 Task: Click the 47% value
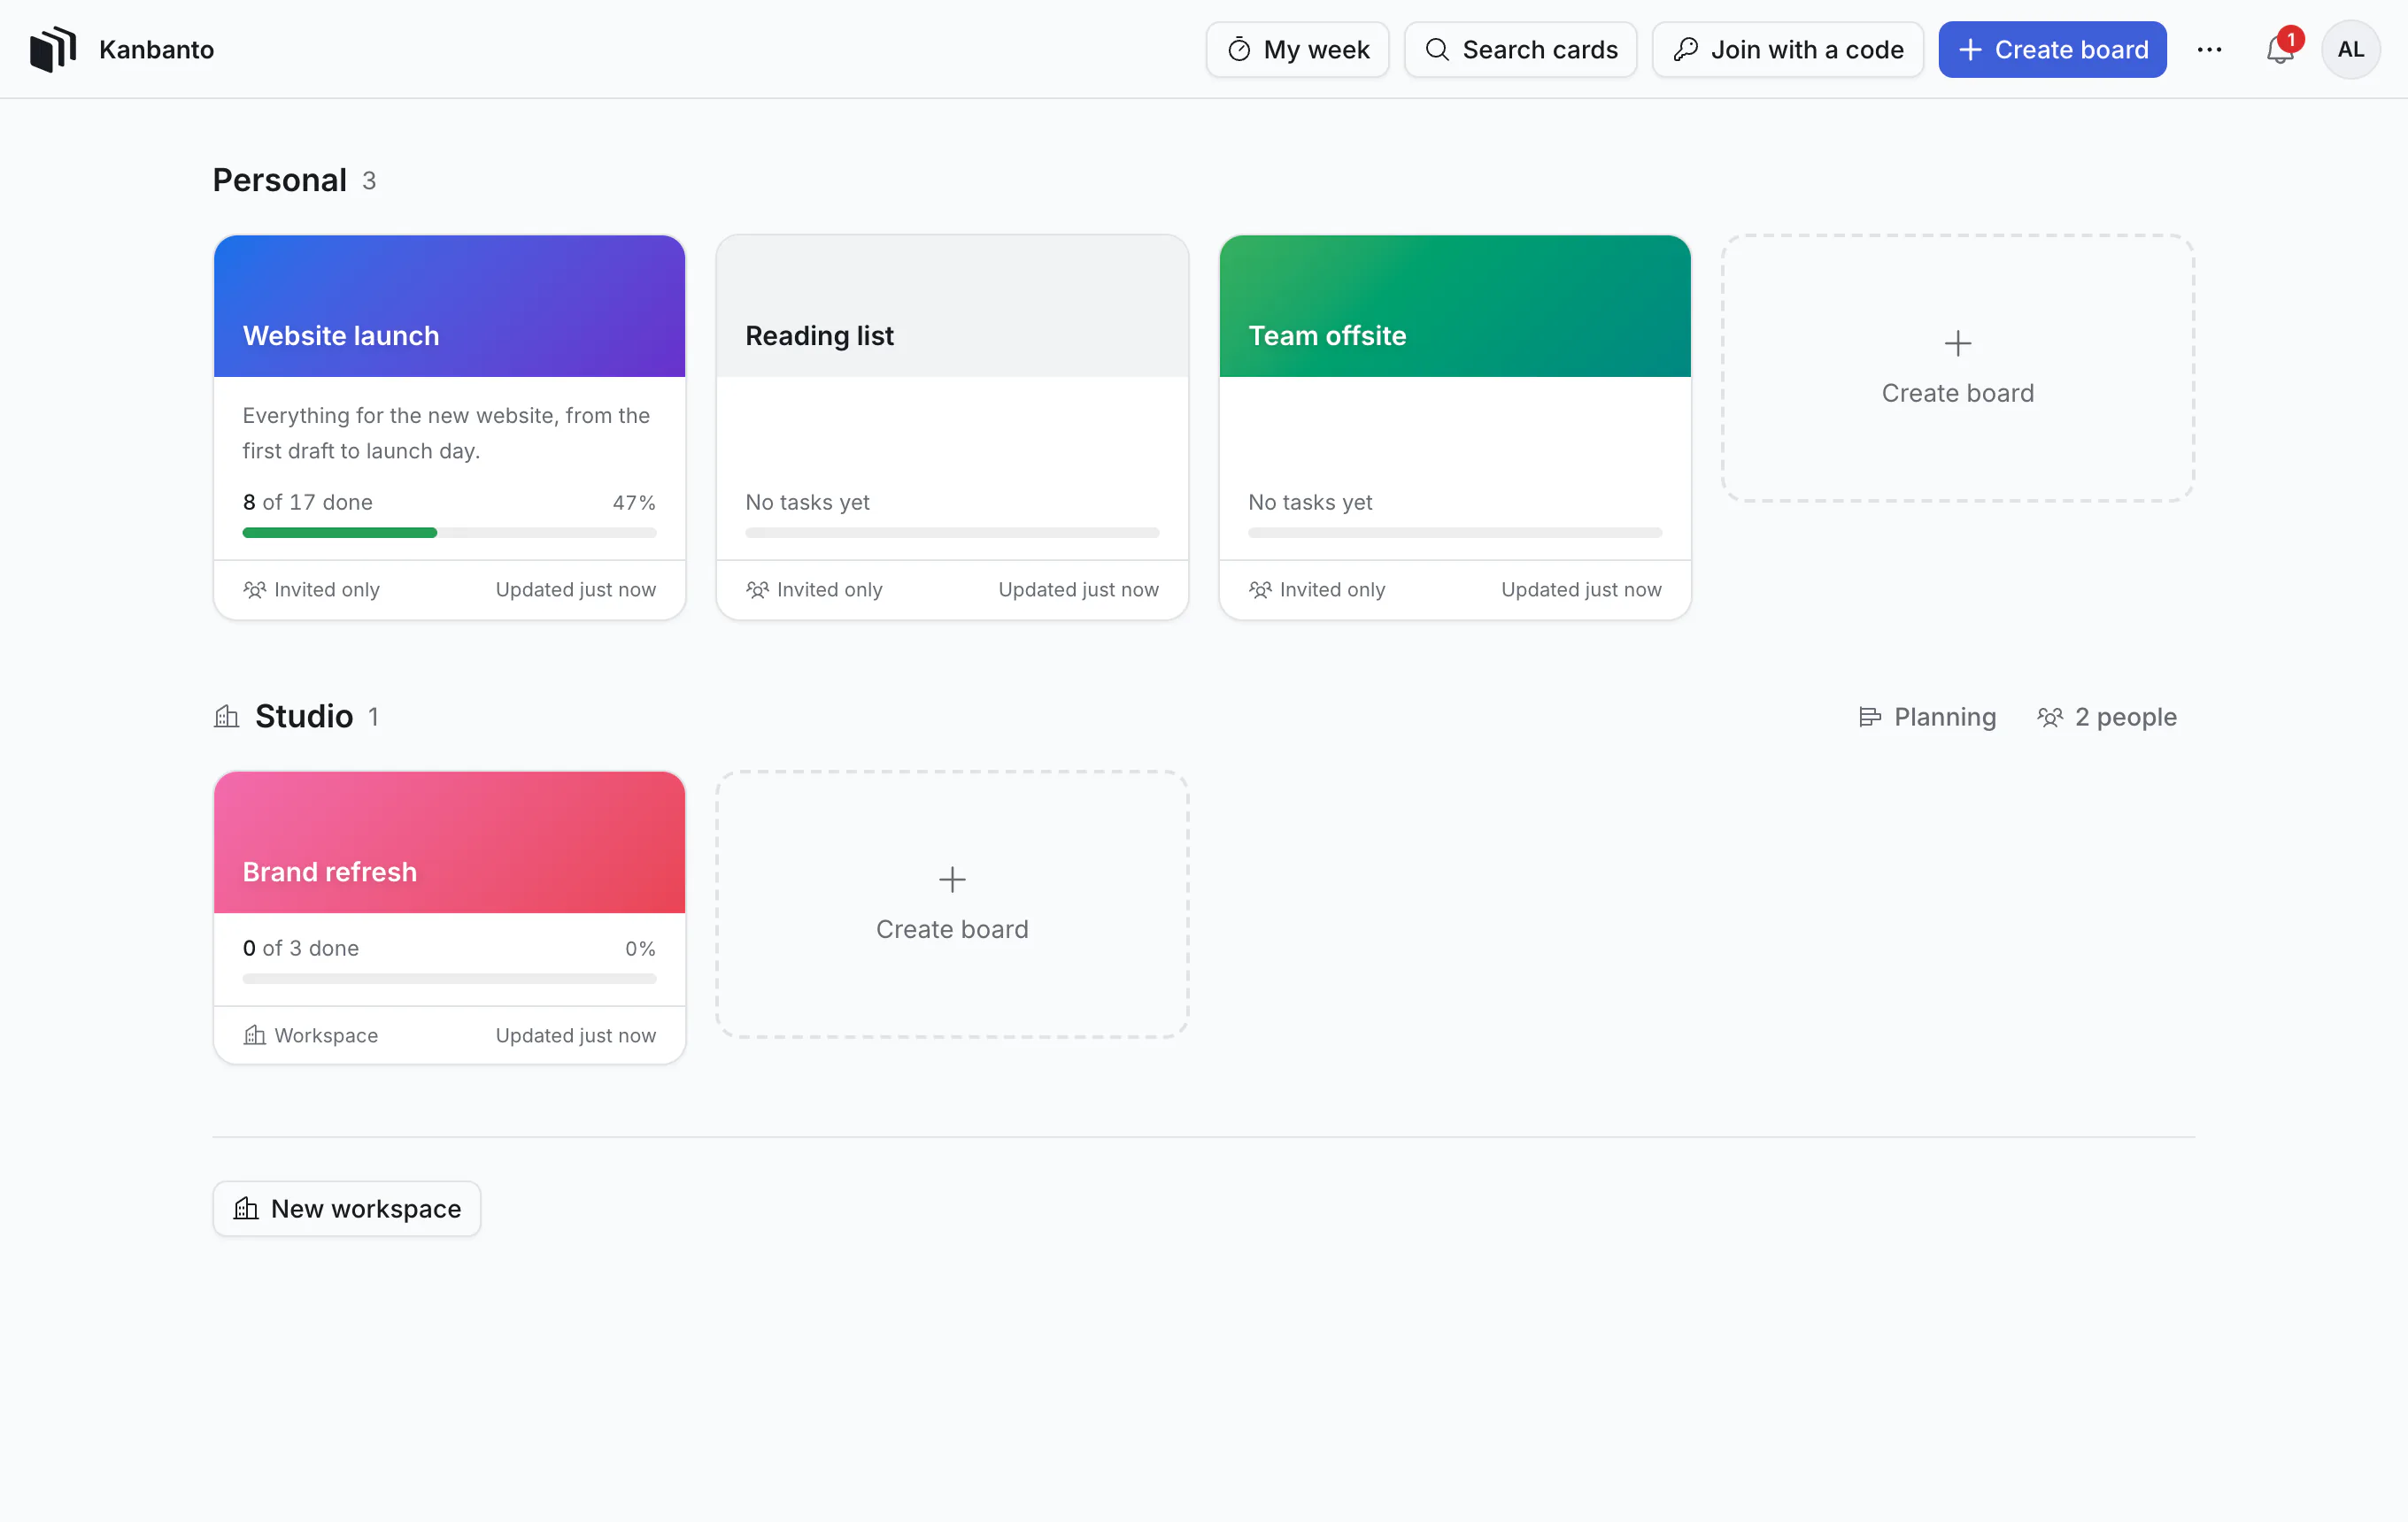(634, 502)
